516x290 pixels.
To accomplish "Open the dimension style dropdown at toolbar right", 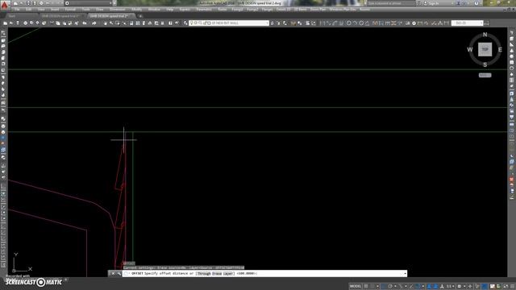I will pyautogui.click(x=481, y=23).
